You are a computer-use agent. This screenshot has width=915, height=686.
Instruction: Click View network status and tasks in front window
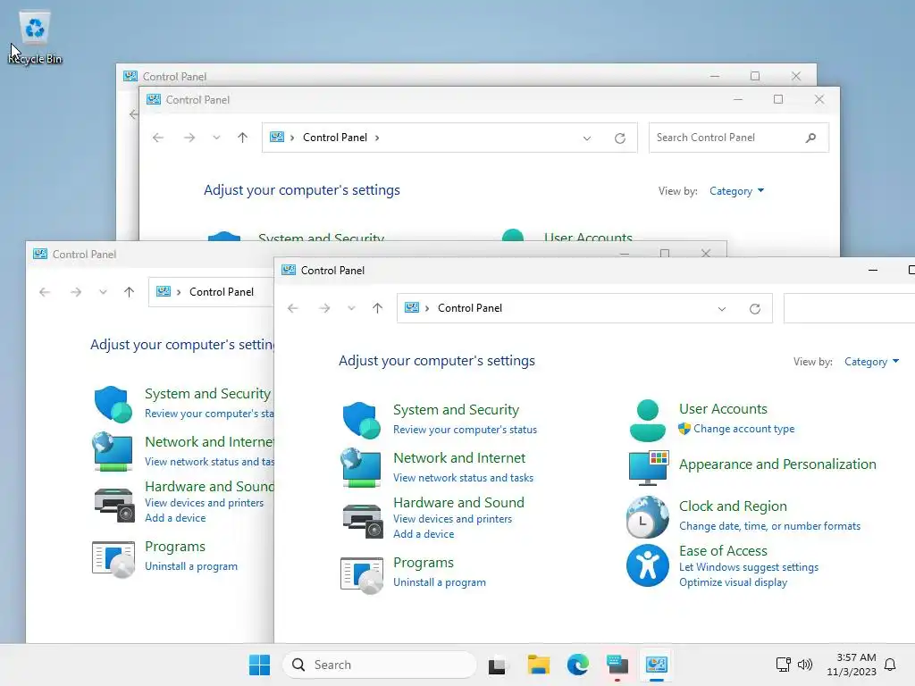[x=463, y=478]
